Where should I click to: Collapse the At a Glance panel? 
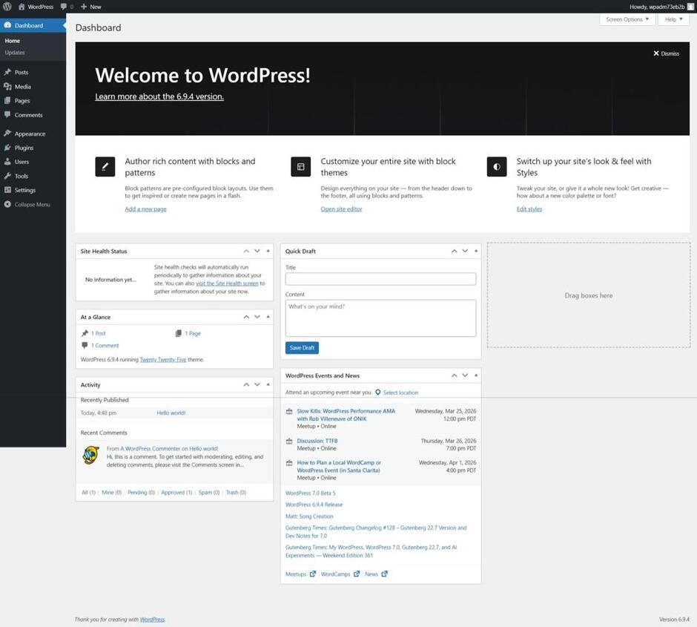click(x=268, y=317)
